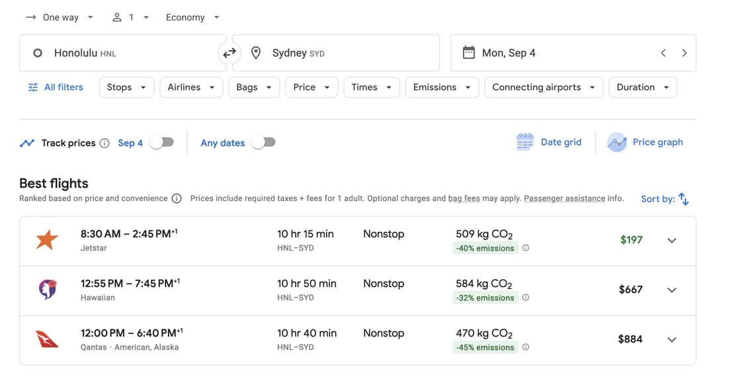Expand the Qantas $884 flight details
The height and width of the screenshot is (381, 746).
[x=672, y=339]
